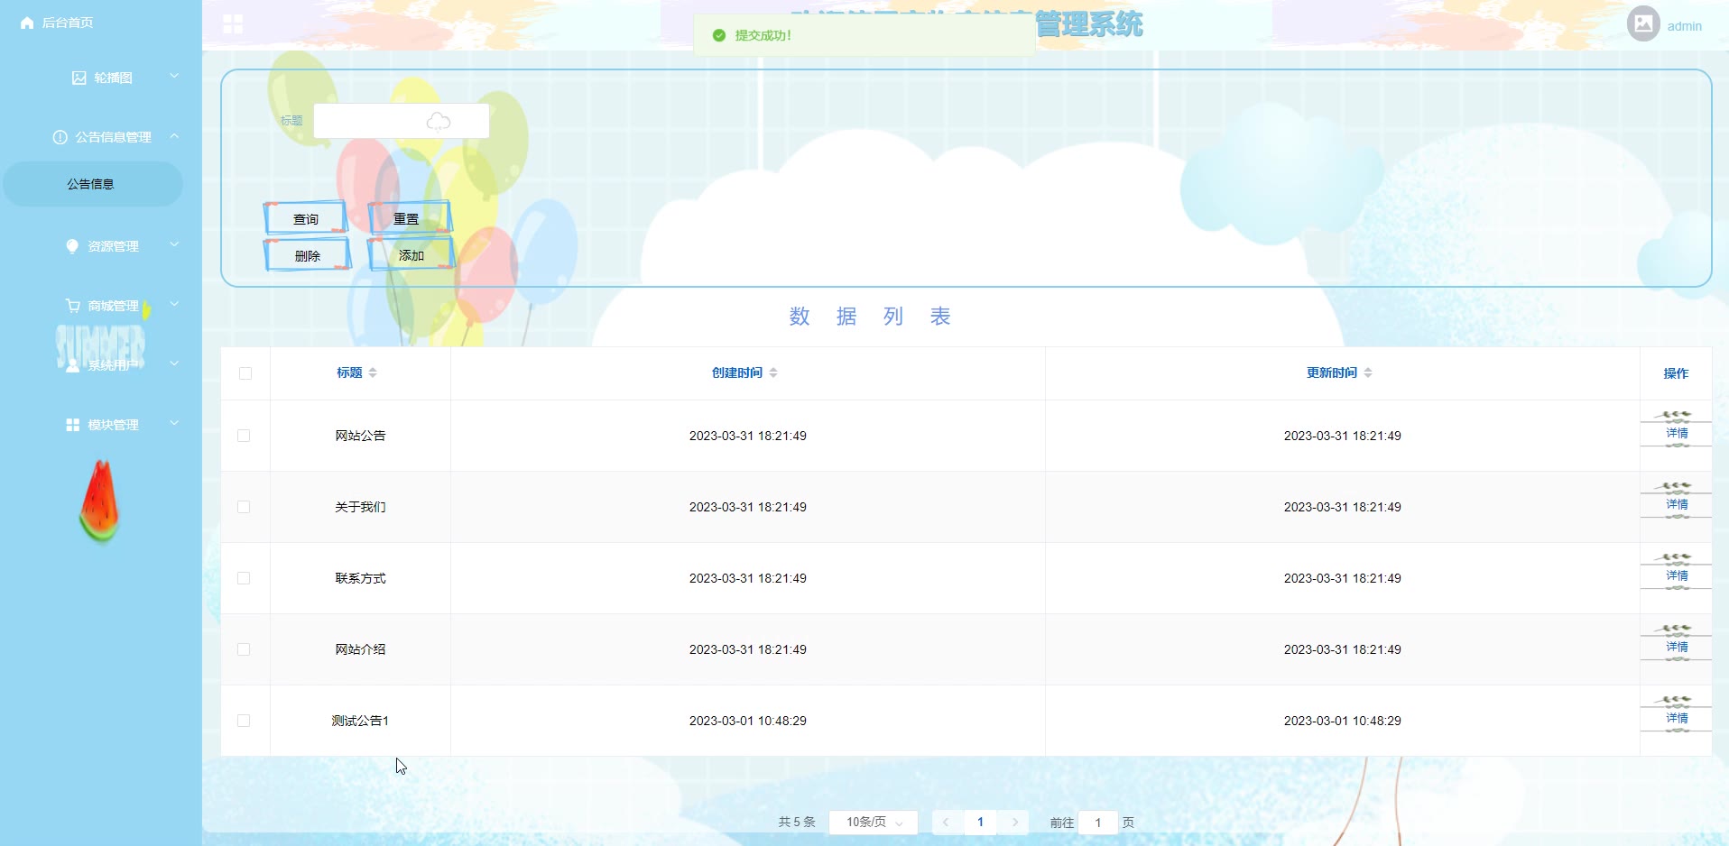Sort table by 更新时间 column arrows
This screenshot has width=1729, height=846.
[1368, 372]
